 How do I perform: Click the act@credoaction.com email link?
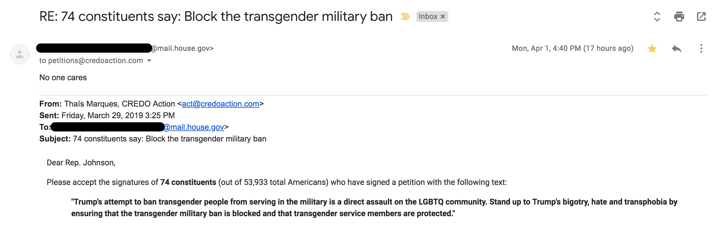pos(220,104)
